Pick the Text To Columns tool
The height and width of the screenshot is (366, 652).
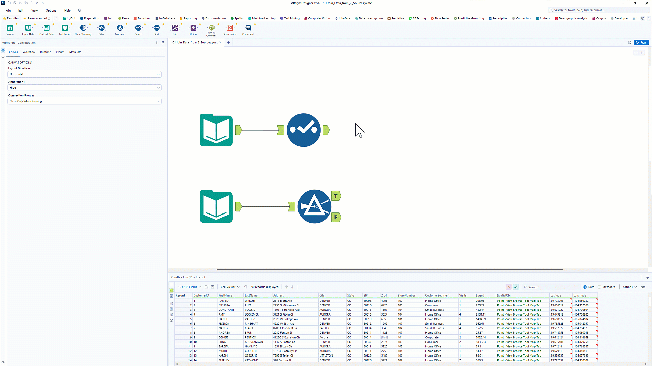(211, 28)
